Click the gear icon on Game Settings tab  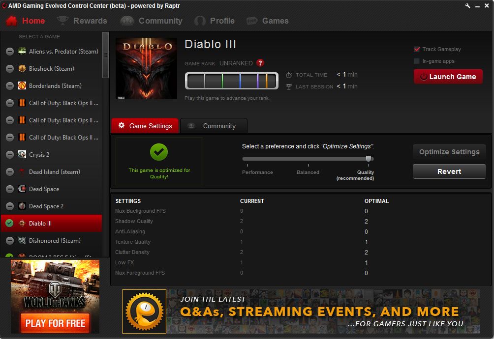point(122,125)
